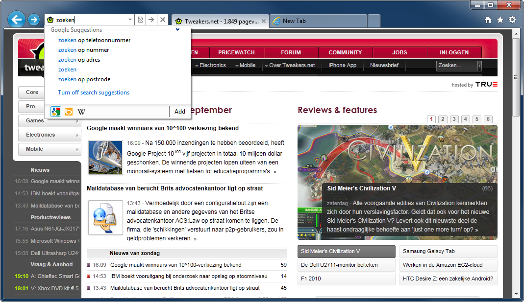
Task: Open the COMMUNITY menu
Action: [x=345, y=52]
